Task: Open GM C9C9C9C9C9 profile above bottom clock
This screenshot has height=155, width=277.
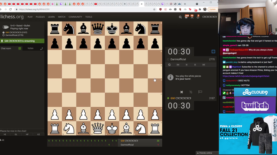Action: click(181, 98)
